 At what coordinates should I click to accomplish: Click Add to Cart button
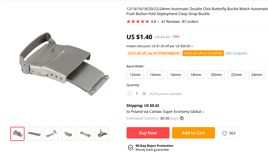193,133
